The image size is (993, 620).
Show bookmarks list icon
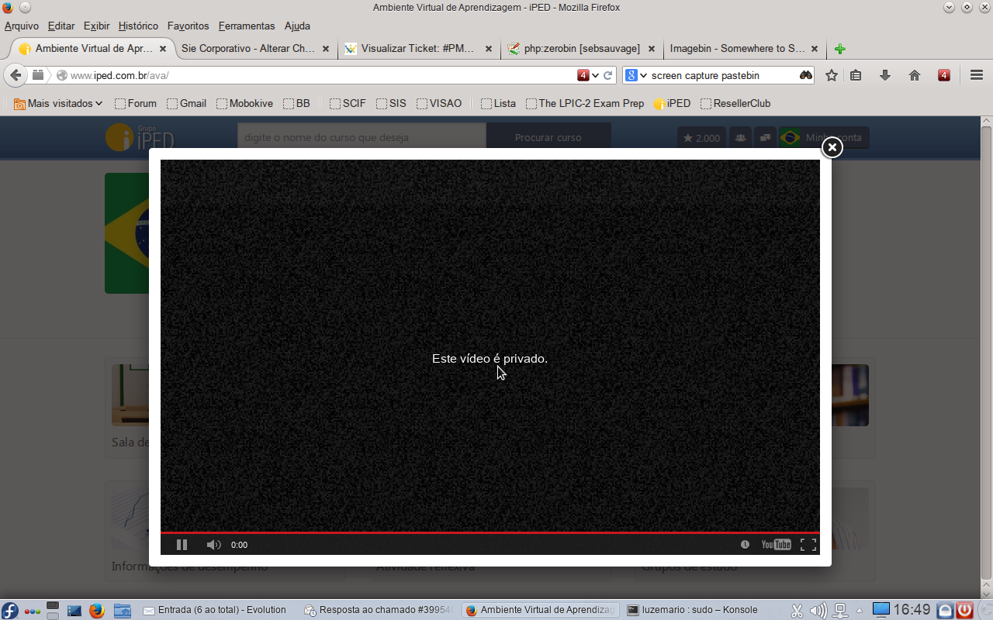tap(856, 75)
